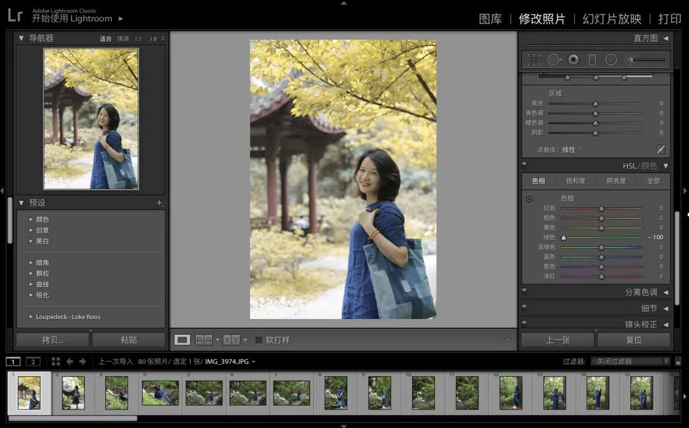689x428 pixels.
Task: Switch to the 图库 module
Action: [x=490, y=18]
